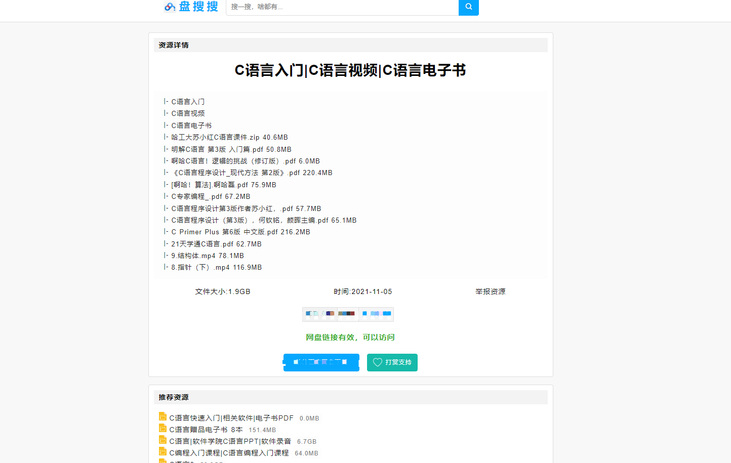Click file 《C语言程序设计_现代方法 第2版》.pdf
Viewport: 731px width, 463px height.
coord(252,173)
